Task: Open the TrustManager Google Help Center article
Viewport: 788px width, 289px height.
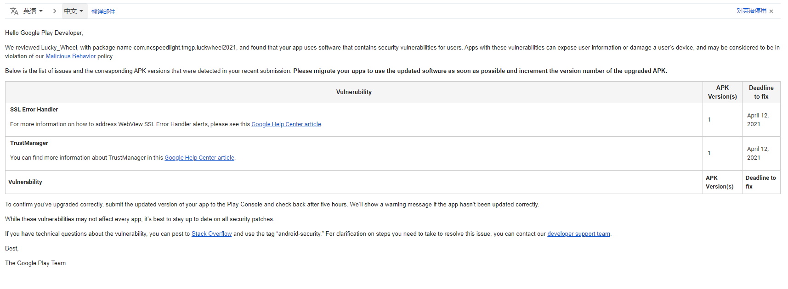Action: pyautogui.click(x=199, y=158)
